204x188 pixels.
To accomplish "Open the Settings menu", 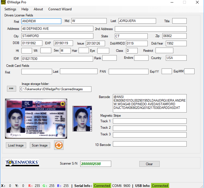I will click(10, 9).
